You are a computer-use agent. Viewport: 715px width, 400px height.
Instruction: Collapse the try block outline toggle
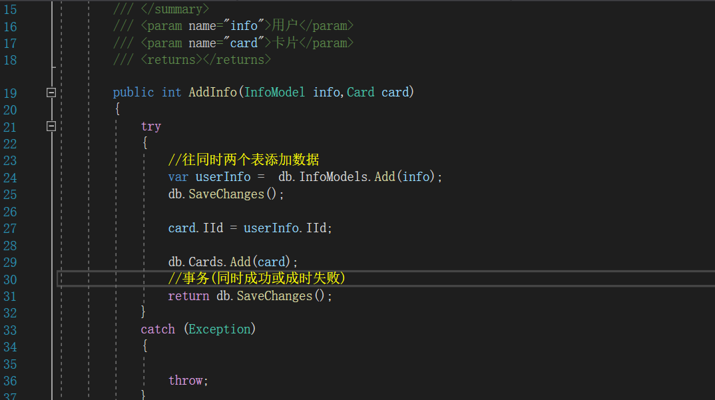coord(51,126)
